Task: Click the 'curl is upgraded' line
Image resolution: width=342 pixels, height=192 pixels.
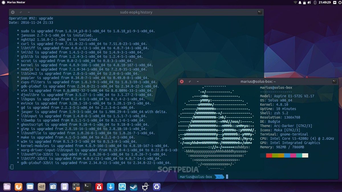Action: pos(82,44)
